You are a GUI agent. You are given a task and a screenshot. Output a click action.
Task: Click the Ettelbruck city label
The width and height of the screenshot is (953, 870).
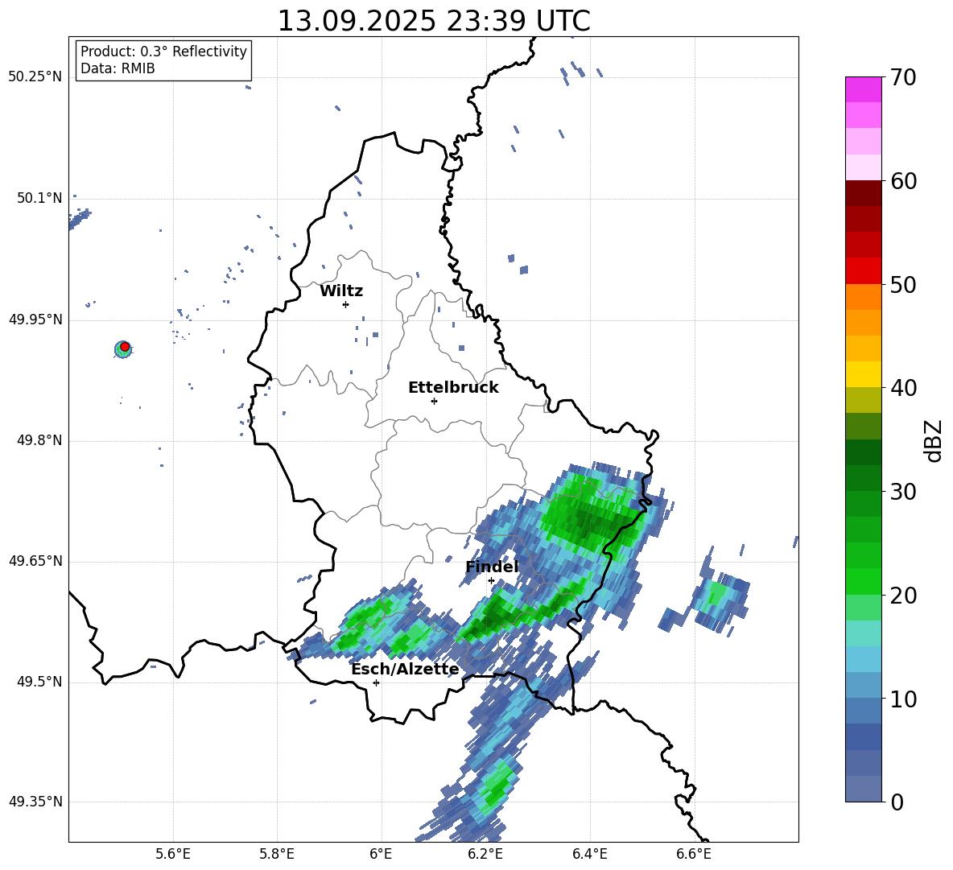[453, 388]
